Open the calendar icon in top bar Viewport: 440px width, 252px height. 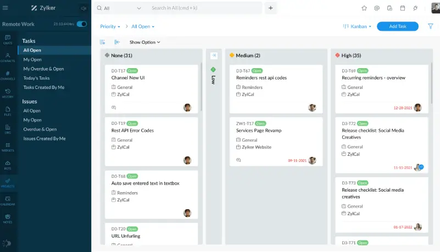point(403,8)
